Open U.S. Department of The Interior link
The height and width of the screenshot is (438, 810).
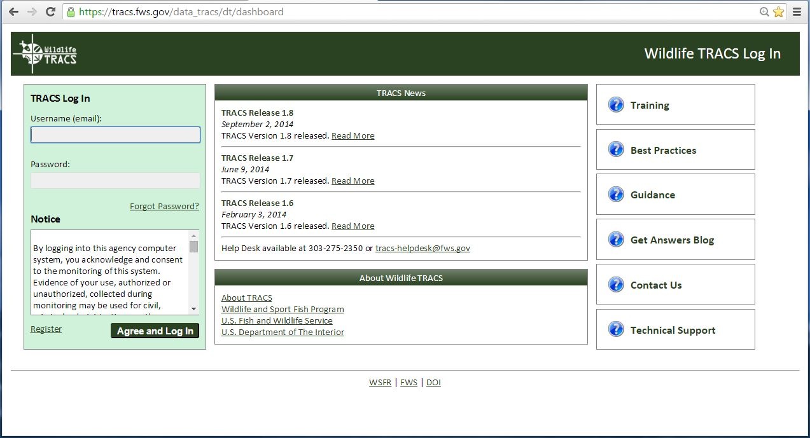pyautogui.click(x=283, y=332)
